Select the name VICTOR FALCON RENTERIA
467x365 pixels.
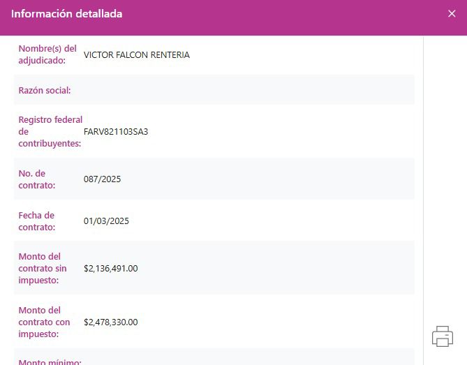136,55
